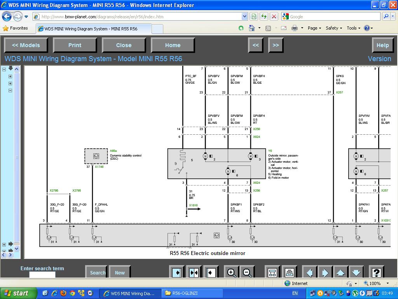The width and height of the screenshot is (398, 299).
Task: Click the Enter search term input field
Action: [42, 275]
